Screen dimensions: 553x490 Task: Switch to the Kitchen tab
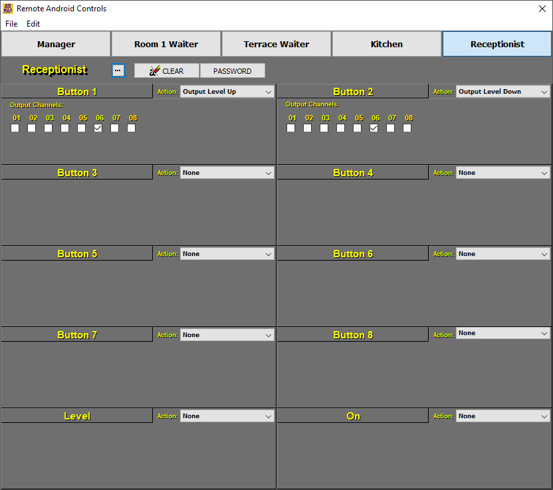coord(386,44)
